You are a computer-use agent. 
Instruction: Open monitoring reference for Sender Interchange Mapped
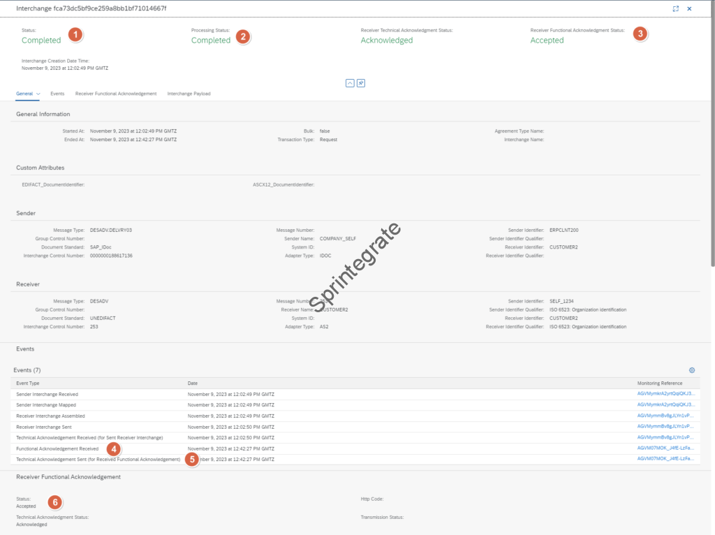(665, 404)
